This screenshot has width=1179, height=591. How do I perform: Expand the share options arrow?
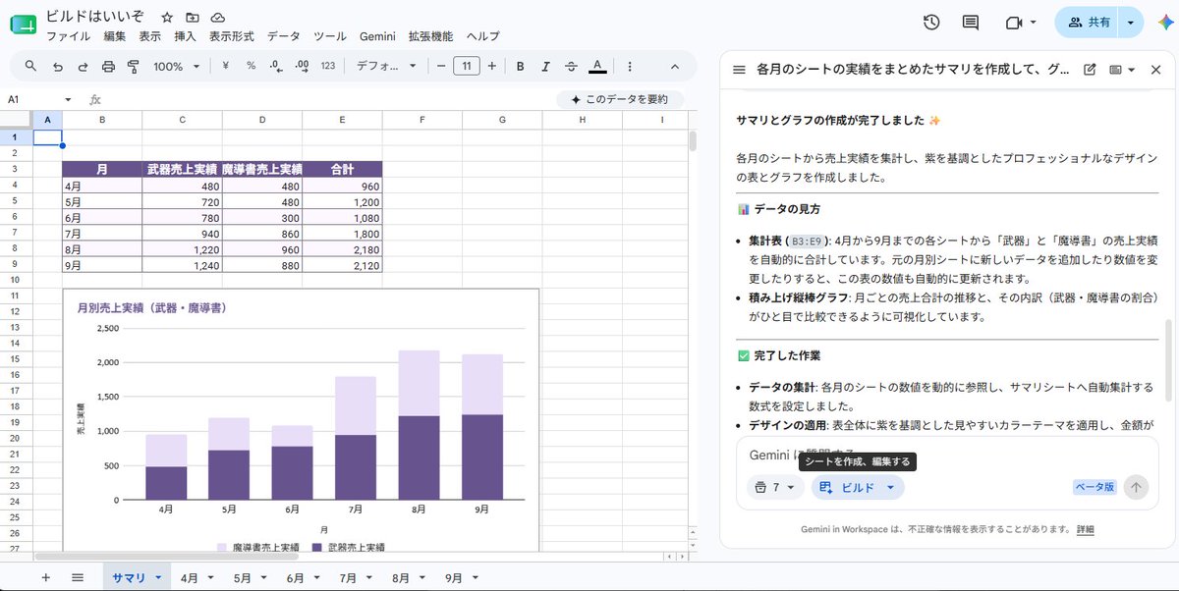(x=1132, y=22)
